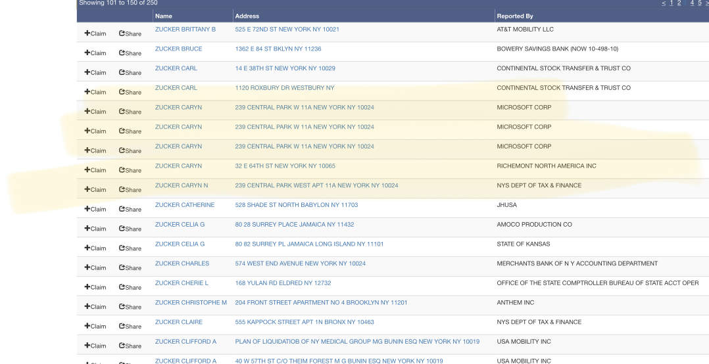
Task: Click address 80 28 SURREY PLACE JAMAICA
Action: pos(295,225)
